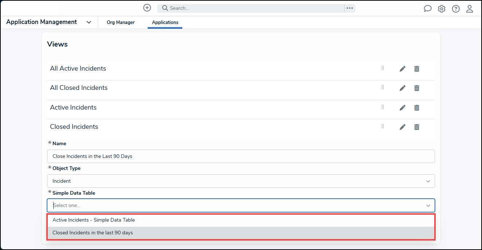Screen dimensions: 482x250
Task: Open the help question mark icon
Action: click(x=456, y=9)
